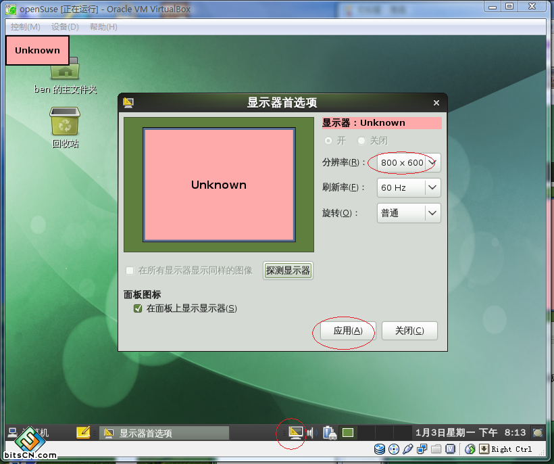
Task: Open the 刷新率 60 Hz dropdown
Action: (x=409, y=187)
